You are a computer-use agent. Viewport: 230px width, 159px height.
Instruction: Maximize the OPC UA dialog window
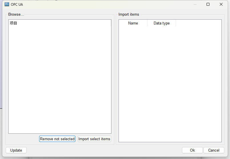coord(208,4)
